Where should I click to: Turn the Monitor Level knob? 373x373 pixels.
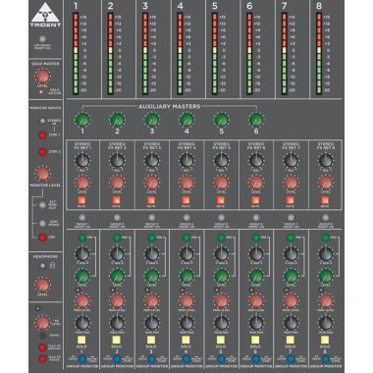(42, 174)
